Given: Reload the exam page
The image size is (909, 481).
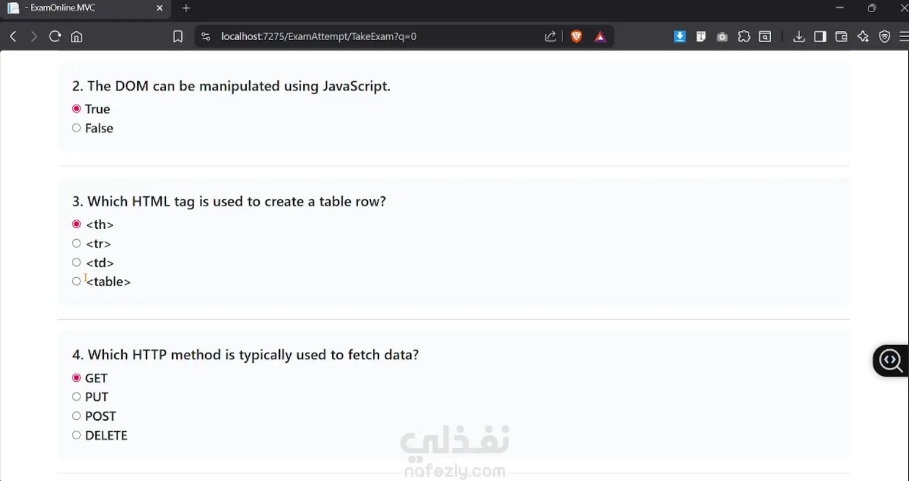Looking at the screenshot, I should click(55, 37).
